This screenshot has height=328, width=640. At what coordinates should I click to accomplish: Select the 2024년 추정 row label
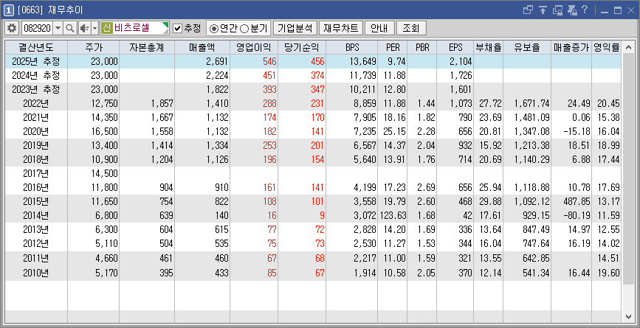pos(36,75)
